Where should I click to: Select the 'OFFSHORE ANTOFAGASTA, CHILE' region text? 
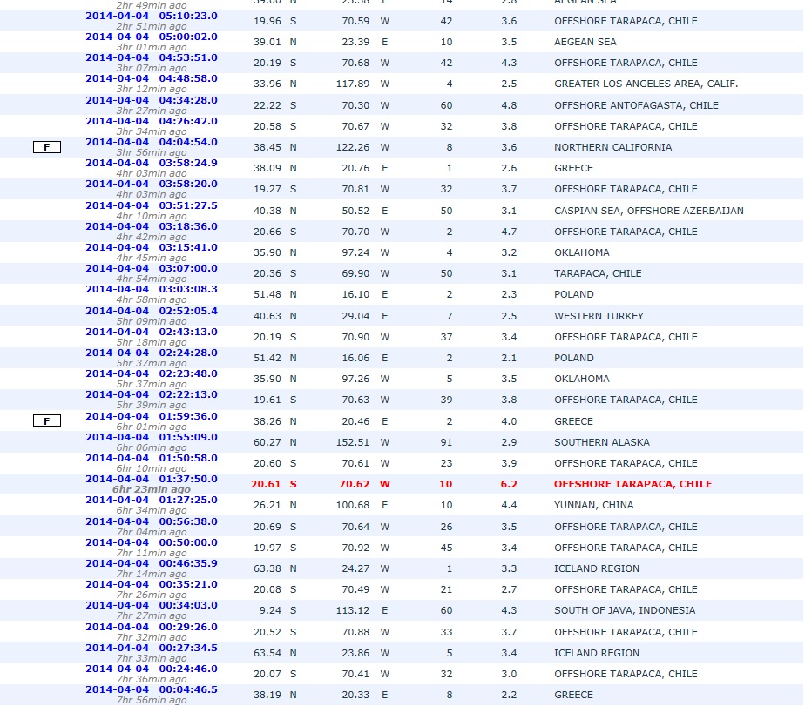pyautogui.click(x=636, y=105)
